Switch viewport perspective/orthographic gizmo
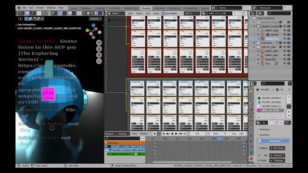The width and height of the screenshot is (308, 173). (99, 61)
